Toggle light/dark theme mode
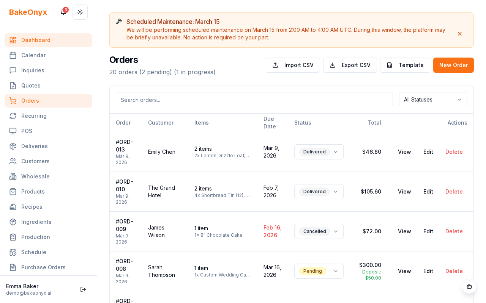Image resolution: width=486 pixels, height=303 pixels. coord(80,12)
